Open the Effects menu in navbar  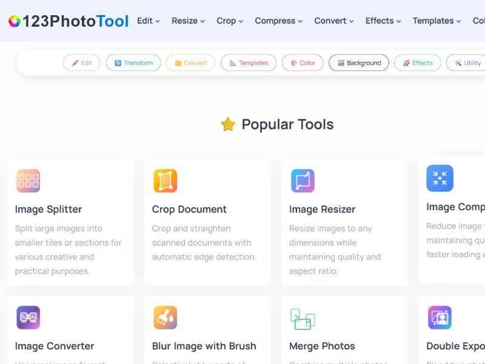(x=383, y=21)
